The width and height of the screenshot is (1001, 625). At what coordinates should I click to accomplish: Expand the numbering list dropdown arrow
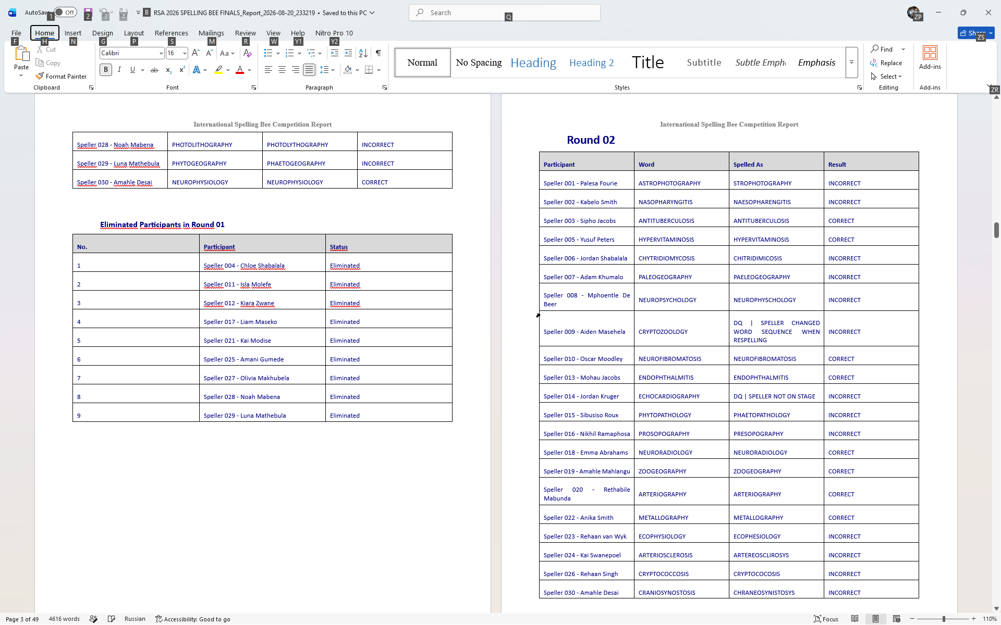tap(299, 53)
